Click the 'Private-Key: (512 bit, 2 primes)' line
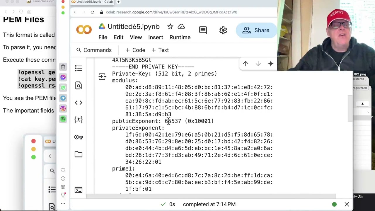This screenshot has width=375, height=211. click(x=164, y=74)
